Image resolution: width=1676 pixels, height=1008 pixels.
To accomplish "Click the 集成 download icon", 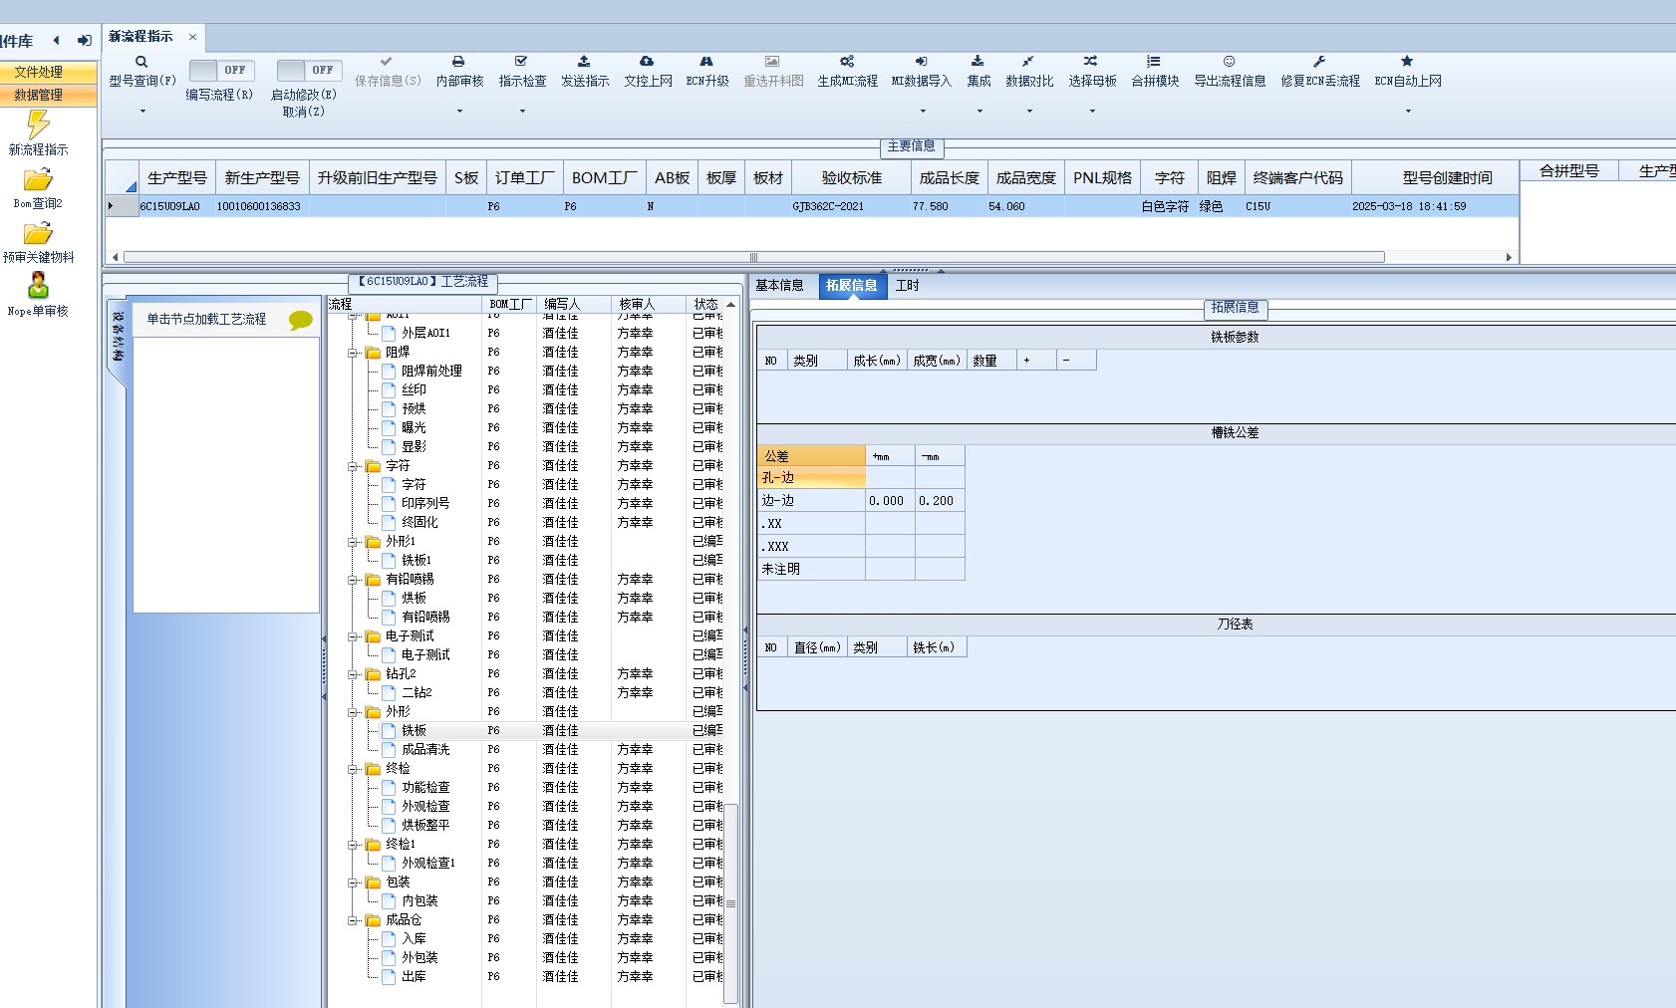I will (978, 62).
